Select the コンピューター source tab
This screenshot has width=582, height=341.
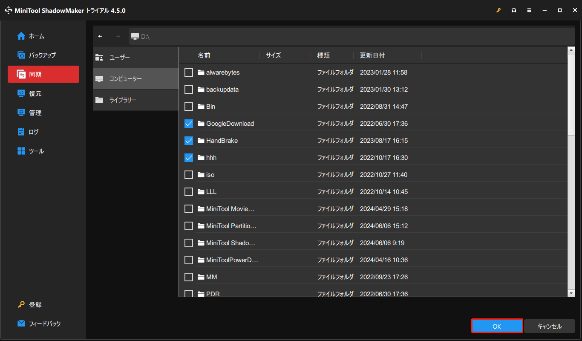coord(136,79)
